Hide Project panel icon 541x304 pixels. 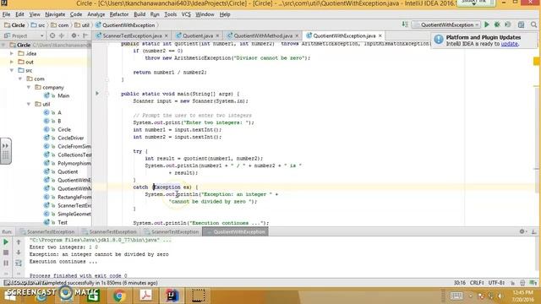coord(85,35)
